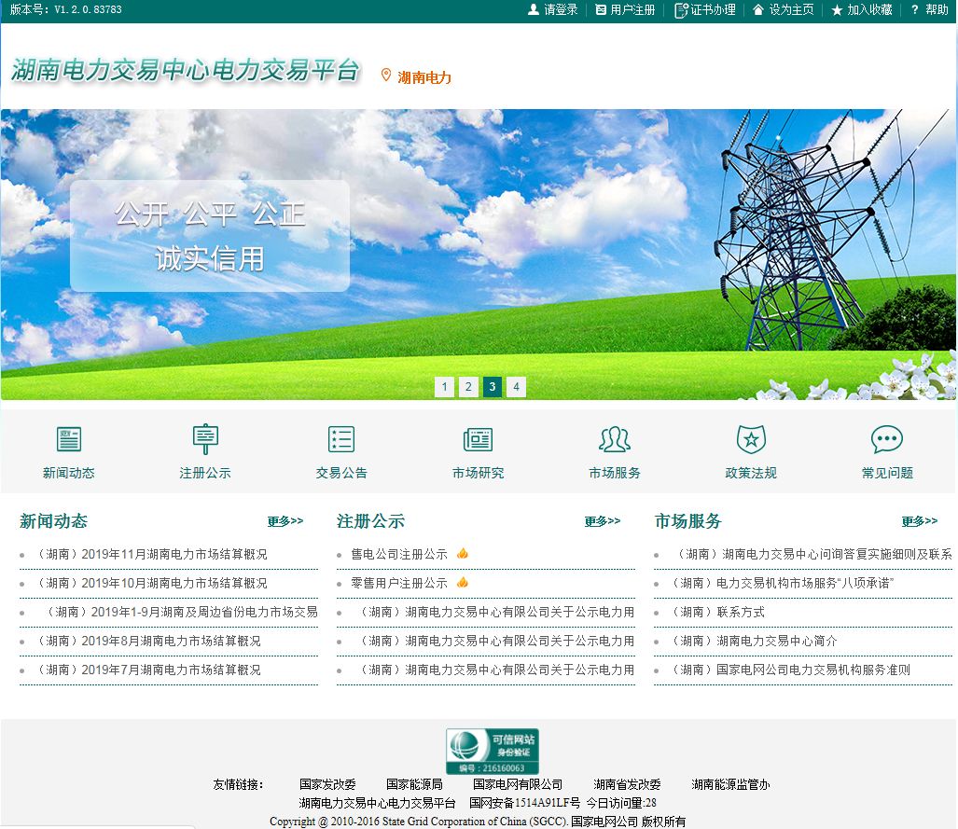Open the 可信网站 trusted site badge
The height and width of the screenshot is (829, 958).
[x=493, y=752]
